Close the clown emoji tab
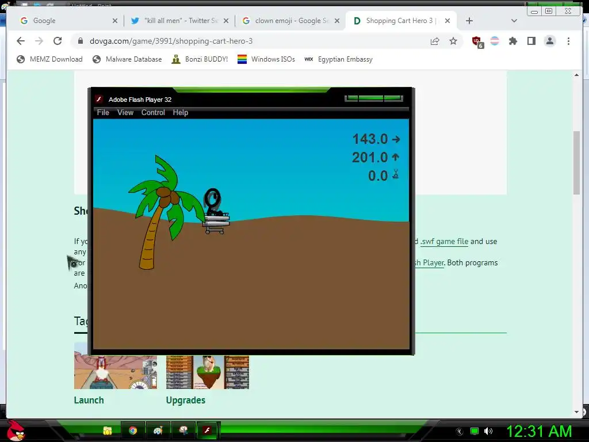The height and width of the screenshot is (442, 589). (x=337, y=21)
